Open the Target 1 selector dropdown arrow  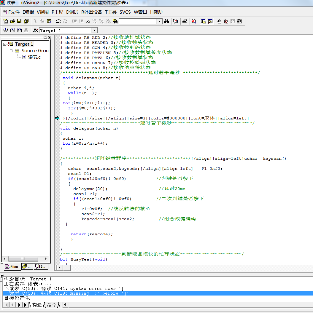pyautogui.click(x=94, y=30)
